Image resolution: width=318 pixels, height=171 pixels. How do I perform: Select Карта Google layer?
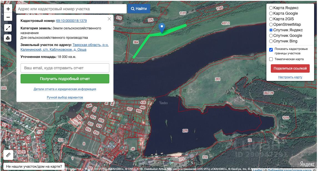point(284,13)
